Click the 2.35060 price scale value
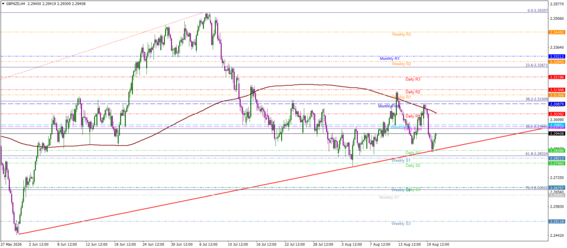Screen dimensions: 567x248 pos(557,18)
